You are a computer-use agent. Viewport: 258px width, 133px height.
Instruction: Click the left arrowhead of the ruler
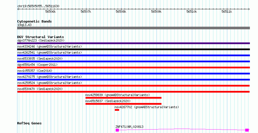18,9
